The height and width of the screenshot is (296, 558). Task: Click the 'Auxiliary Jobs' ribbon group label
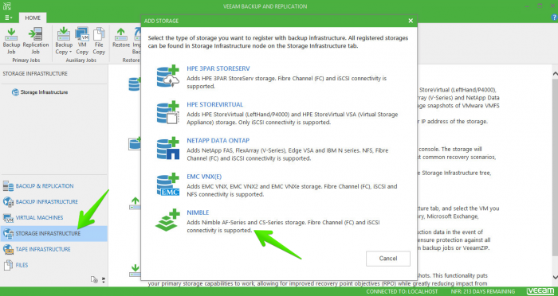tap(81, 60)
